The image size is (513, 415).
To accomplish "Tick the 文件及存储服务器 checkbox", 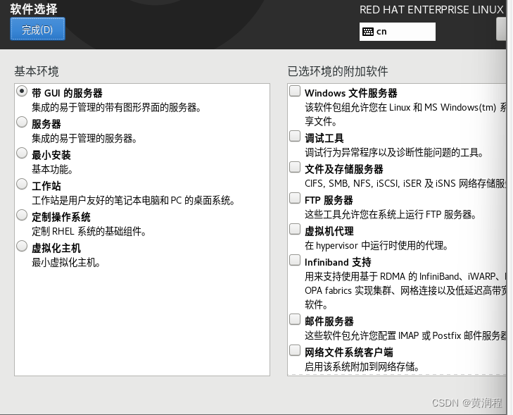I will pos(295,168).
